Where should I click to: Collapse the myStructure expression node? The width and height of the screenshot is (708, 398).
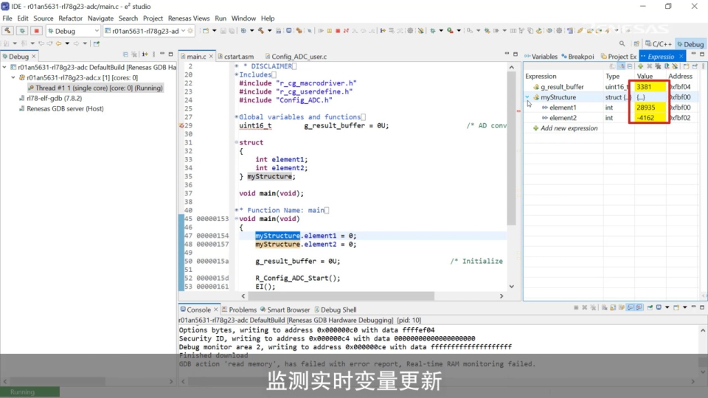pyautogui.click(x=527, y=97)
